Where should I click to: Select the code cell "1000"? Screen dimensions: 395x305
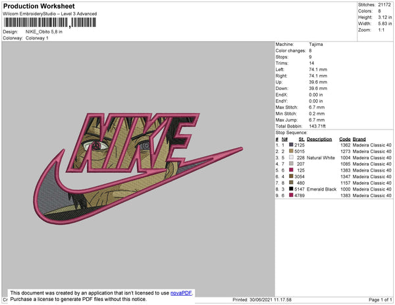(345, 189)
